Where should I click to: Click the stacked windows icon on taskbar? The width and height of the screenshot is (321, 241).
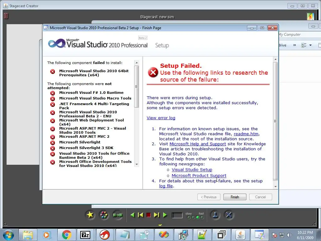(x=221, y=235)
